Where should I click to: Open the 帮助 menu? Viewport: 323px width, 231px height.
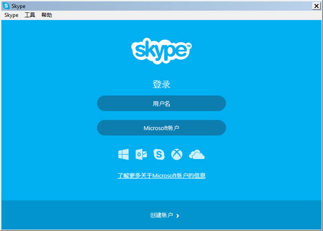46,15
